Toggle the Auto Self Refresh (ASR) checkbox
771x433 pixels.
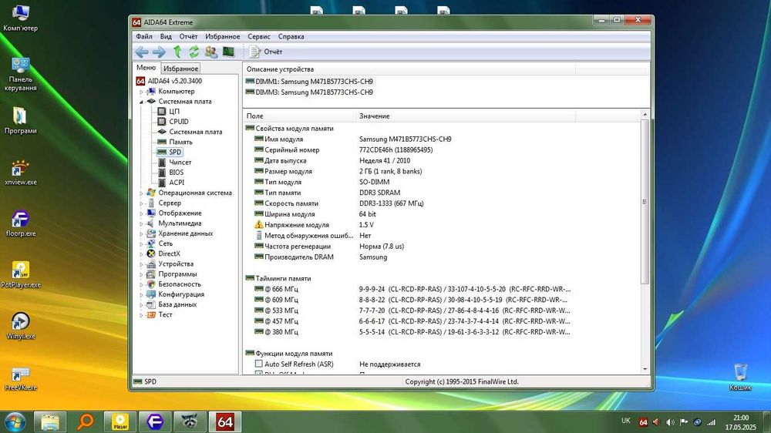[258, 364]
